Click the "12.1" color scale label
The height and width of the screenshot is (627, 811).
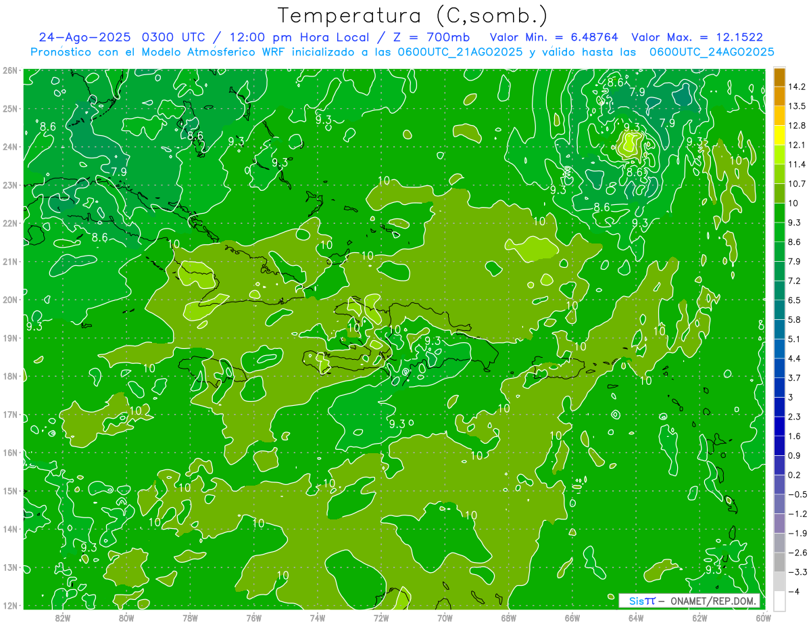[x=796, y=145]
